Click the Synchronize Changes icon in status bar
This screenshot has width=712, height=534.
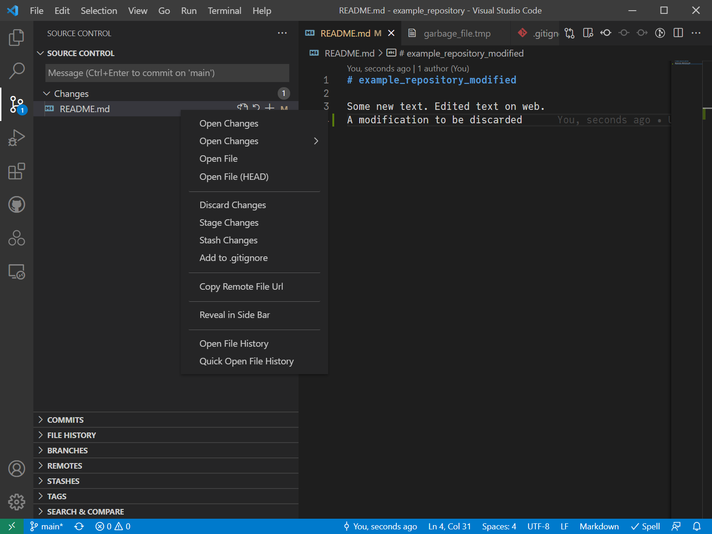[79, 527]
